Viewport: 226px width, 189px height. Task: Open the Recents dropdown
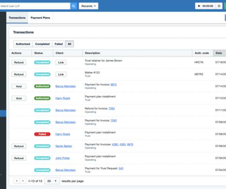[x=89, y=6]
